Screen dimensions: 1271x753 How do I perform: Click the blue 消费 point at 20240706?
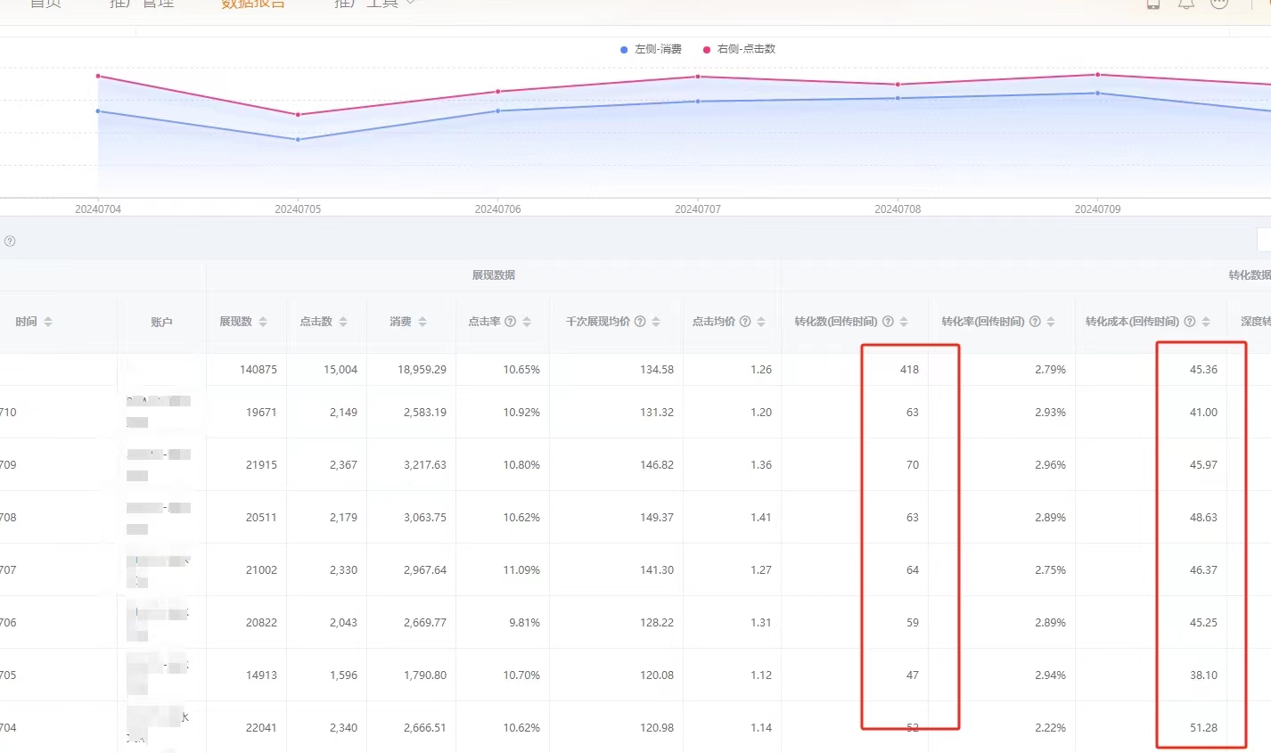coord(498,110)
